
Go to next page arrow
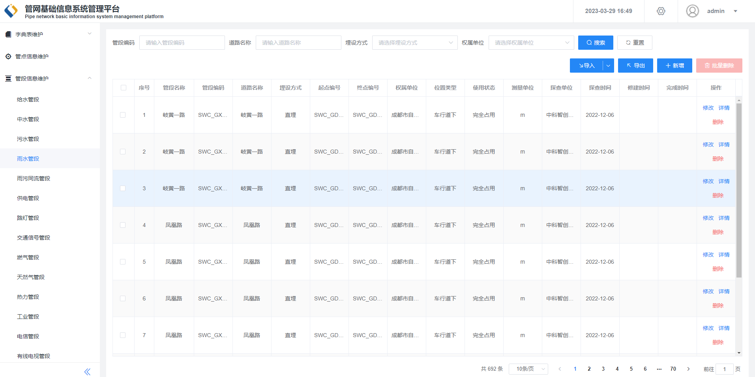(x=688, y=369)
